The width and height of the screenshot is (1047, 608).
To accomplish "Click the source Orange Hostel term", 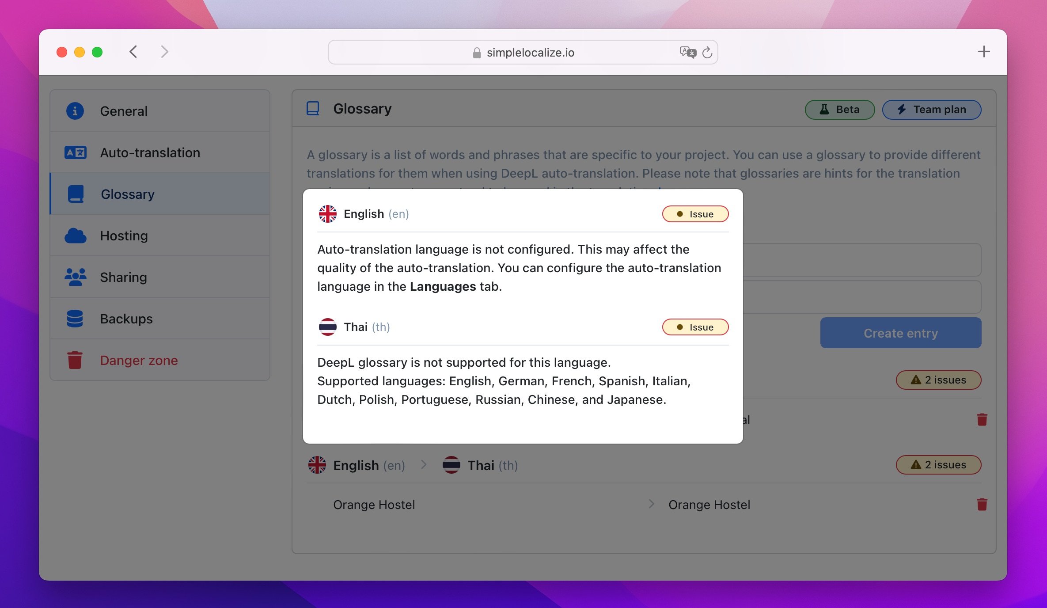I will tap(374, 505).
